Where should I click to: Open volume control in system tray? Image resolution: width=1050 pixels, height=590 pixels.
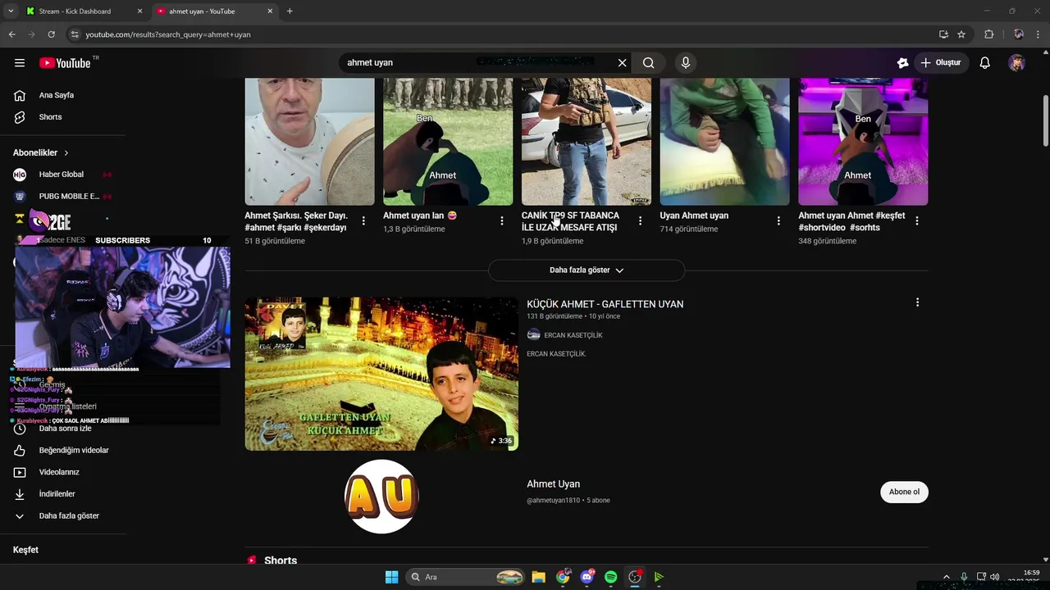pos(995,577)
